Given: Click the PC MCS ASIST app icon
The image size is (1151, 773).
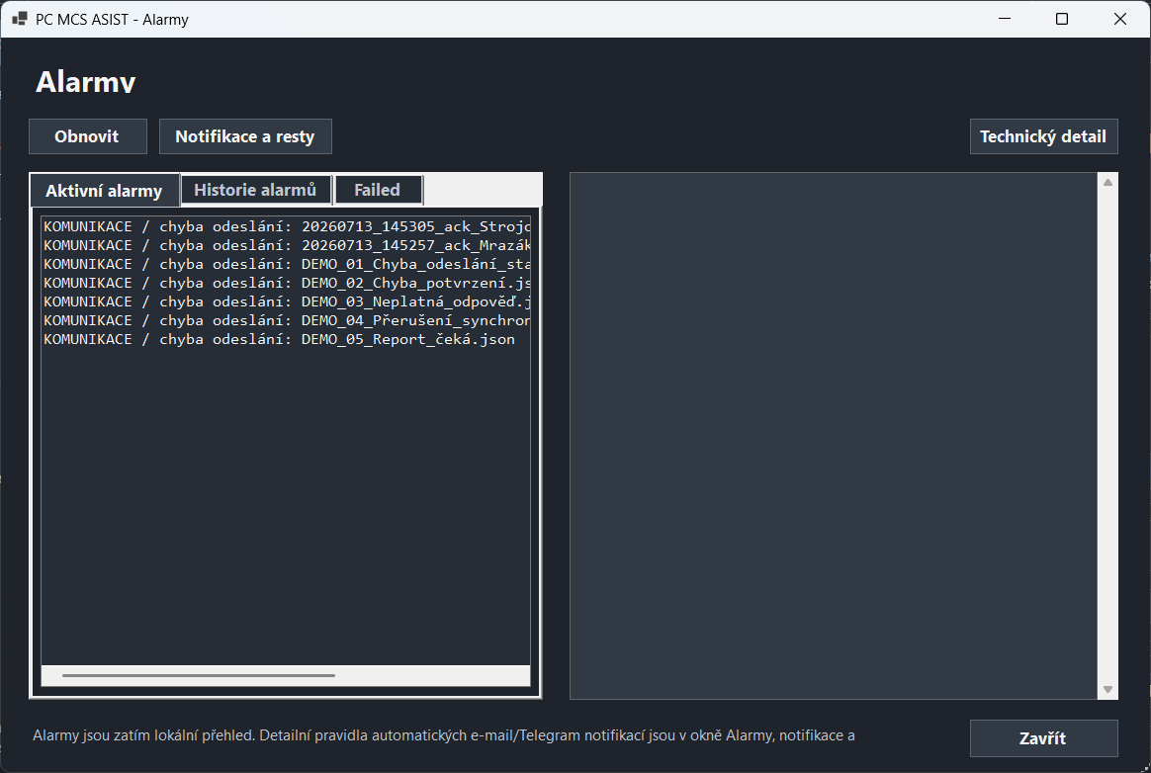Looking at the screenshot, I should click(20, 19).
